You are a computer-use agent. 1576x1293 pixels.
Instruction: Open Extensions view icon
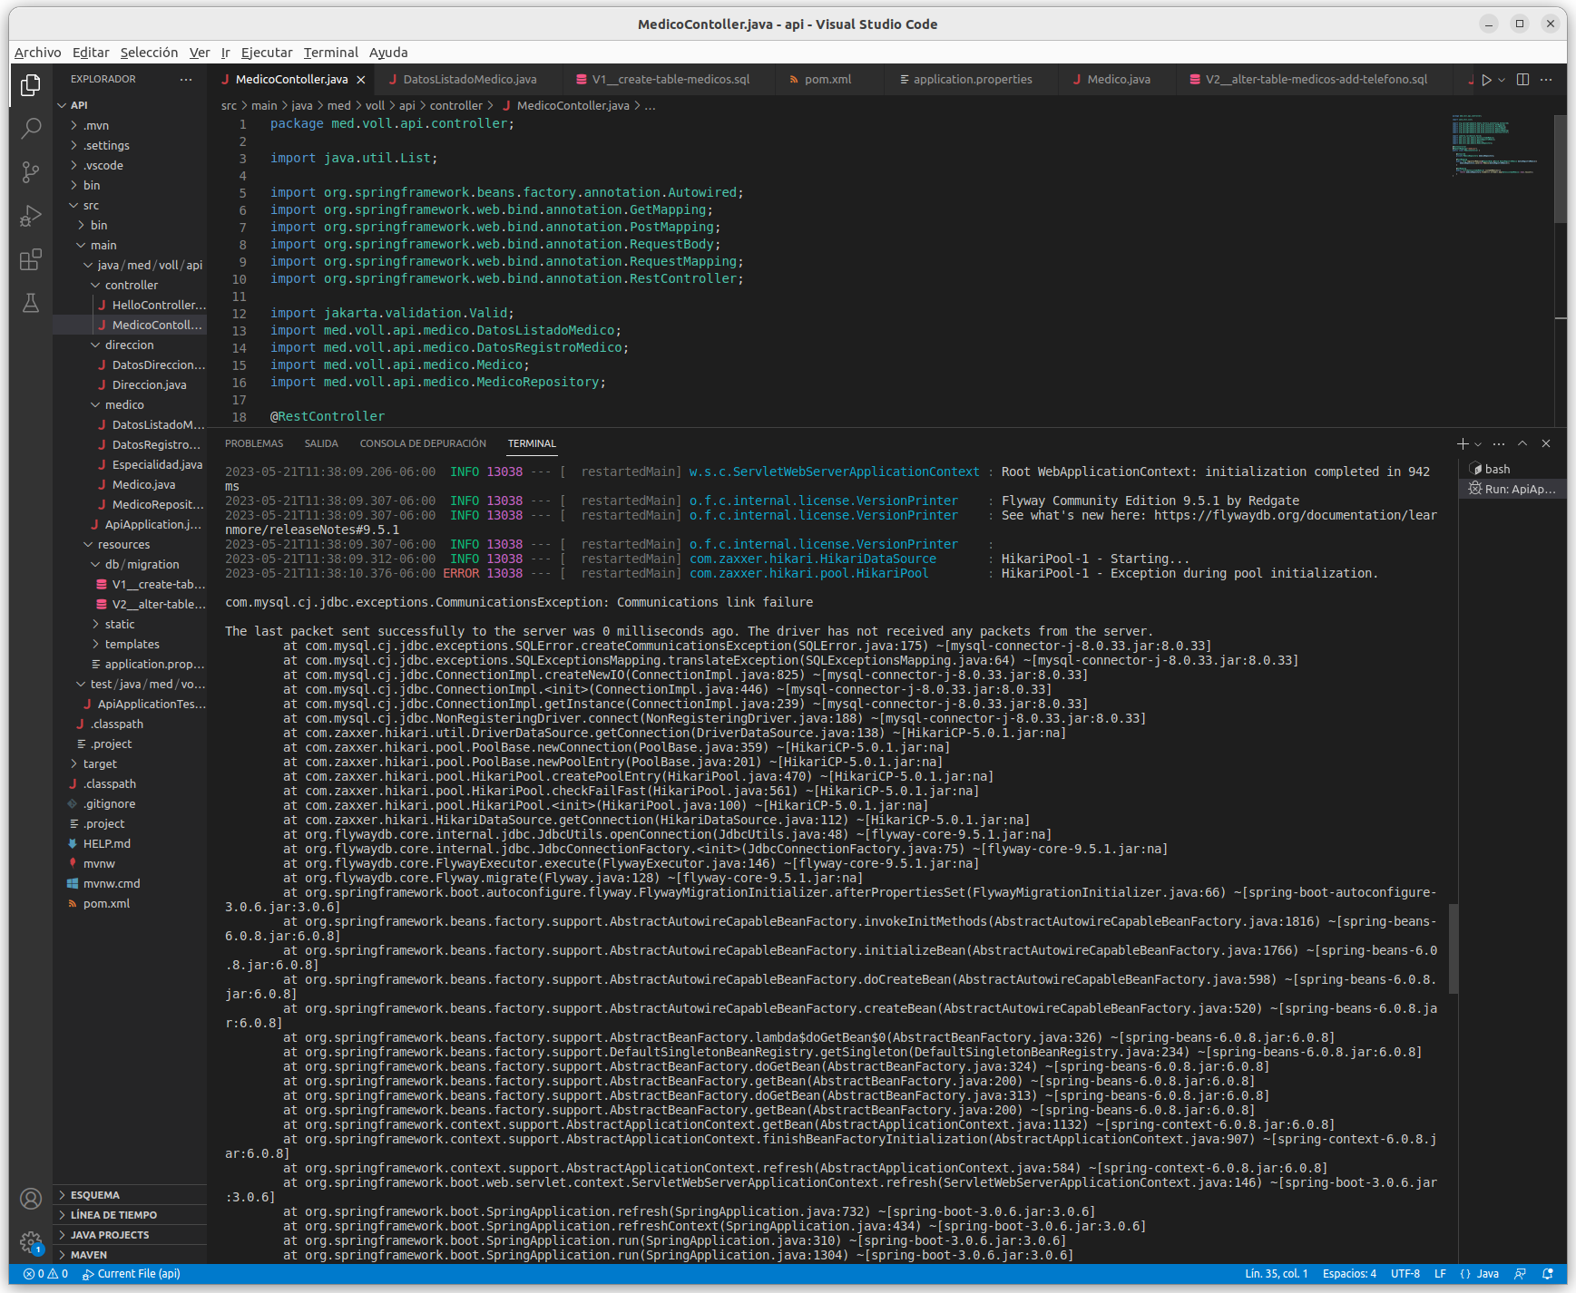(x=31, y=260)
